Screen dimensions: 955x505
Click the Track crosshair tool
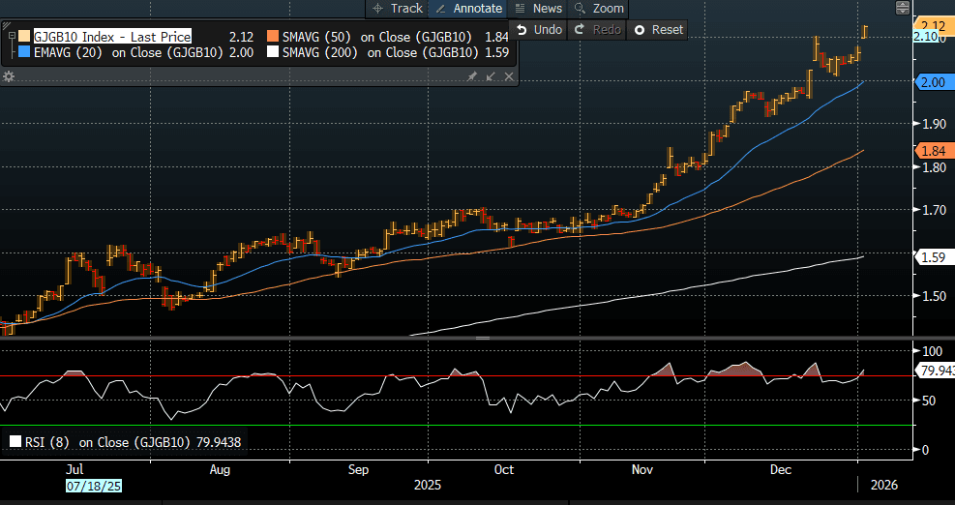click(397, 8)
